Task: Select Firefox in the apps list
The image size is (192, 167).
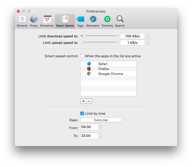Action: tap(104, 69)
